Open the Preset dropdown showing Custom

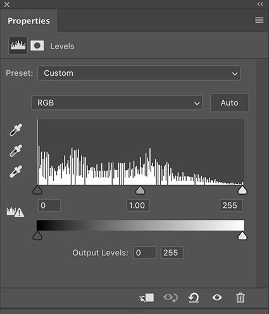pyautogui.click(x=139, y=73)
